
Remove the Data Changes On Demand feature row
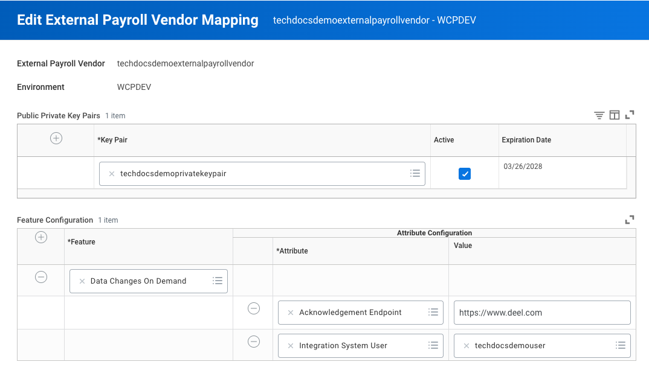point(40,277)
